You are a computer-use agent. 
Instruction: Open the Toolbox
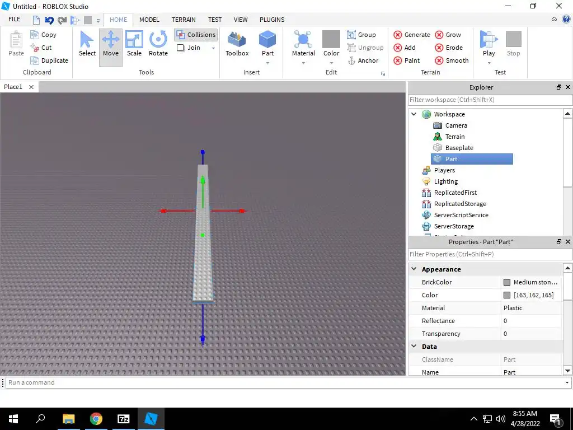pos(237,44)
